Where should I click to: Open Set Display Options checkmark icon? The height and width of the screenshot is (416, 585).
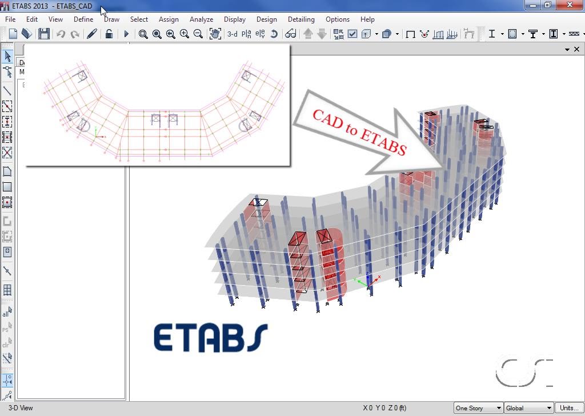(x=352, y=34)
